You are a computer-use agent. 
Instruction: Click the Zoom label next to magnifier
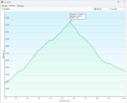(8, 9)
